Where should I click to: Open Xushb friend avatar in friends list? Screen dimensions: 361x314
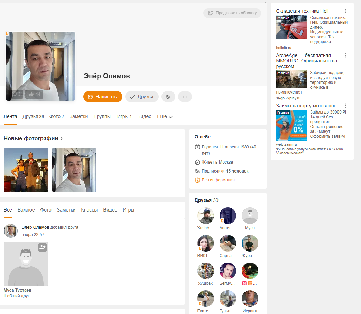pos(206,216)
